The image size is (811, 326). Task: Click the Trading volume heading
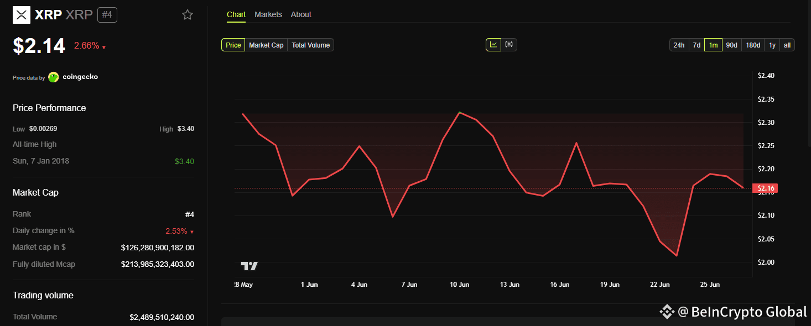point(43,295)
